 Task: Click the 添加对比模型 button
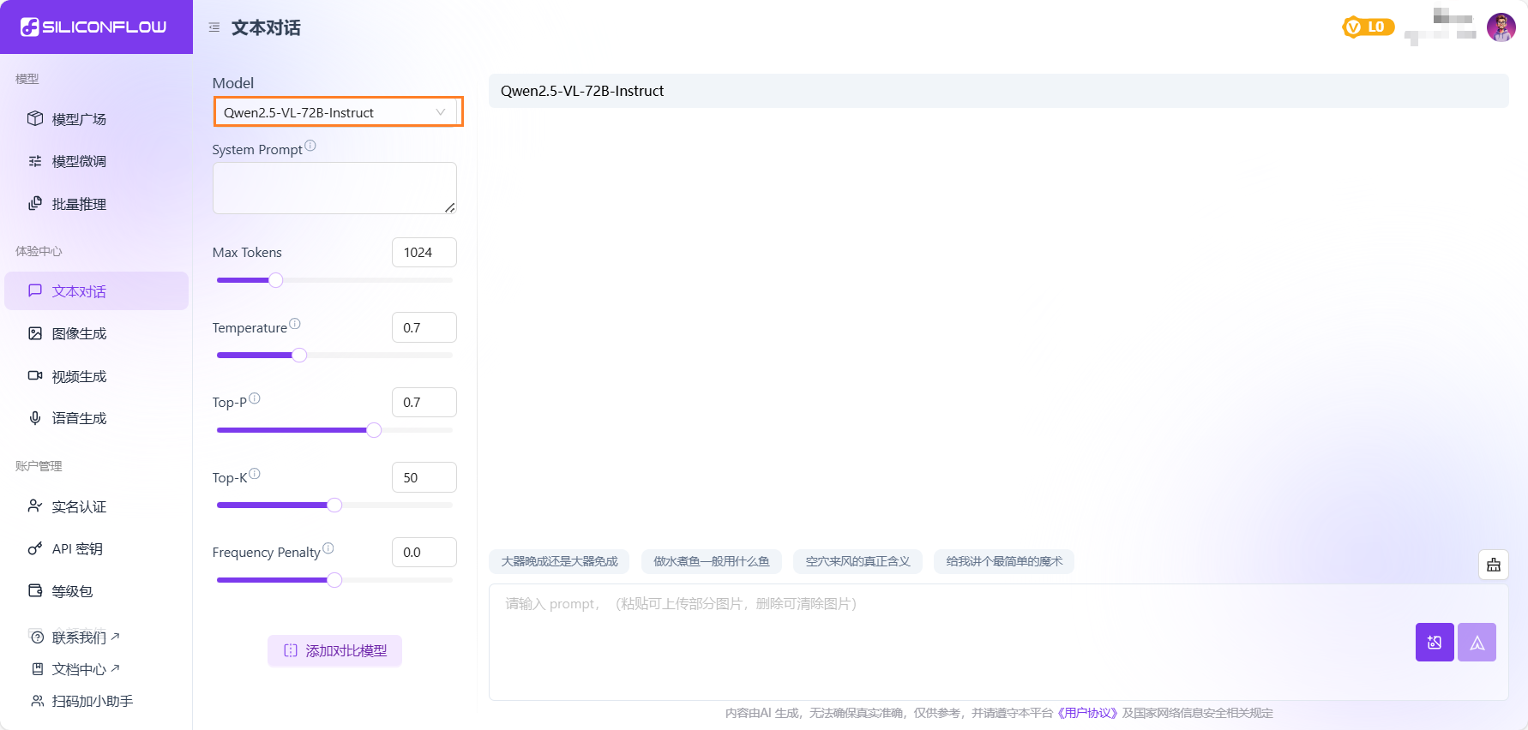coord(334,650)
